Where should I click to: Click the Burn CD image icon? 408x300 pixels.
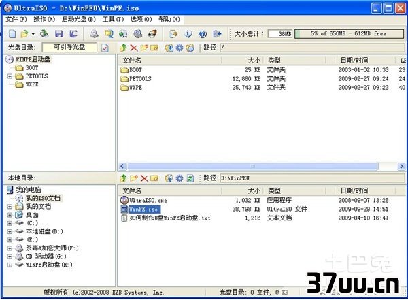(152, 33)
